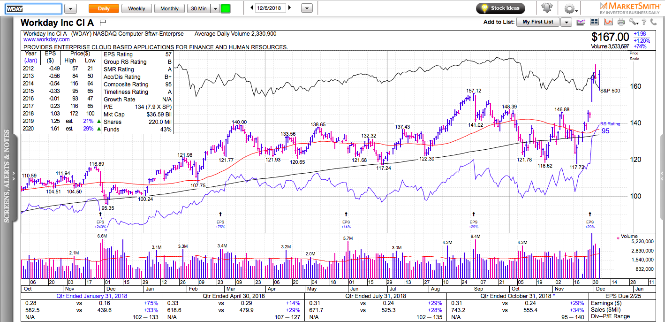Image resolution: width=665 pixels, height=322 pixels.
Task: Select the Acc/Dis Rating row
Action: pos(137,77)
